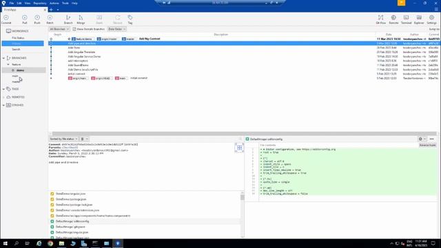Open File Explorer from the taskbar
Screen dimensions: 441x248
tap(61, 243)
